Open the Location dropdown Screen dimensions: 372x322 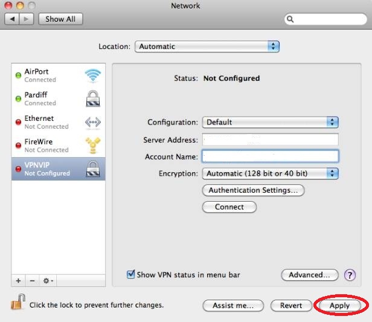click(207, 47)
